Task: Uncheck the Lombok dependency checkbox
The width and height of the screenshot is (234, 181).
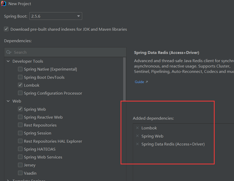Action: 20,85
